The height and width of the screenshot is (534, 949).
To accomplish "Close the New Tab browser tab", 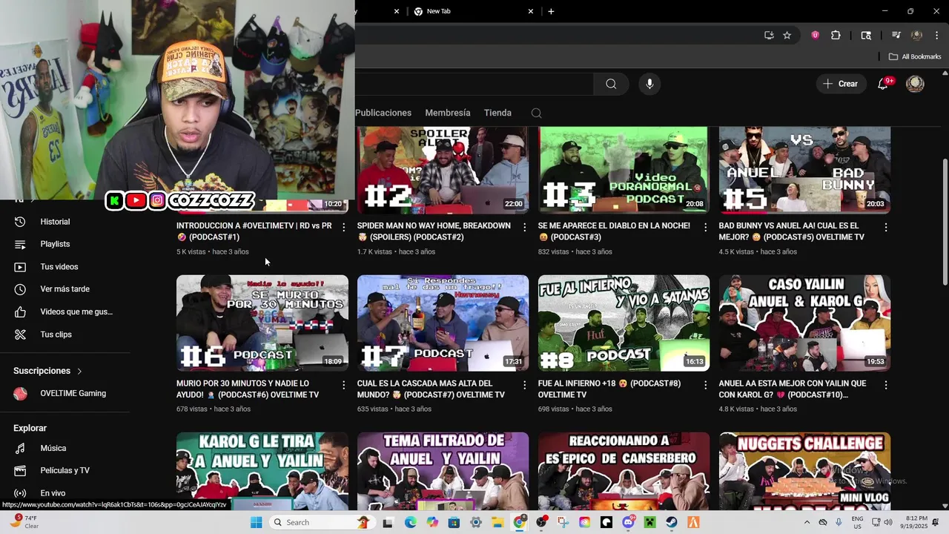I will point(530,11).
